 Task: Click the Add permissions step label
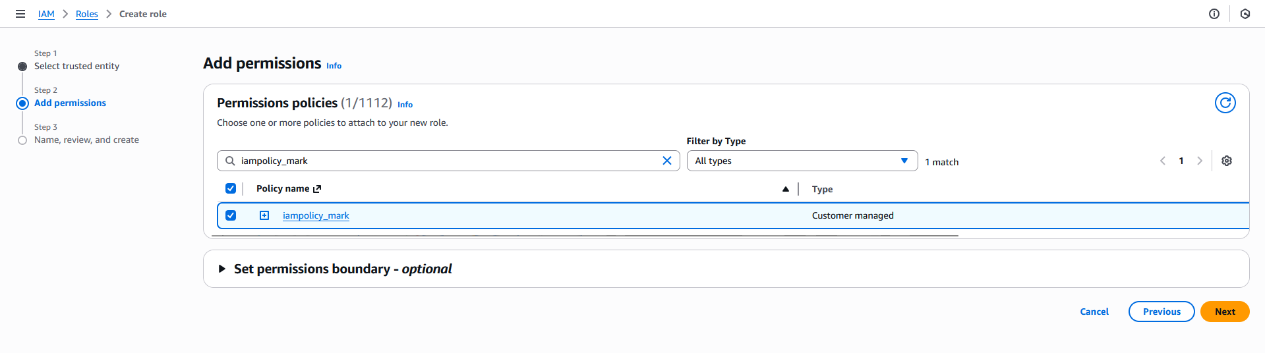click(x=70, y=103)
